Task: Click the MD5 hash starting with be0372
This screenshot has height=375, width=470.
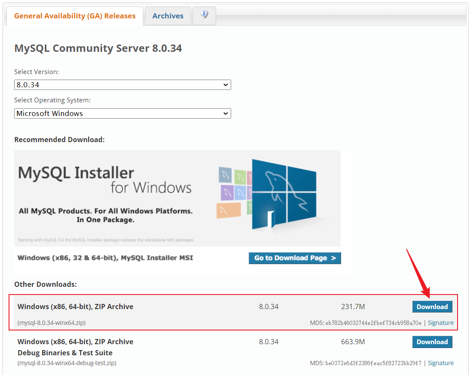Action: [x=373, y=363]
